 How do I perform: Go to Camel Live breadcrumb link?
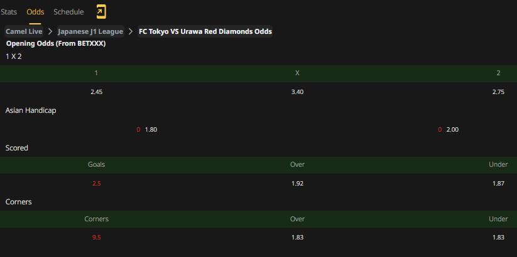24,31
